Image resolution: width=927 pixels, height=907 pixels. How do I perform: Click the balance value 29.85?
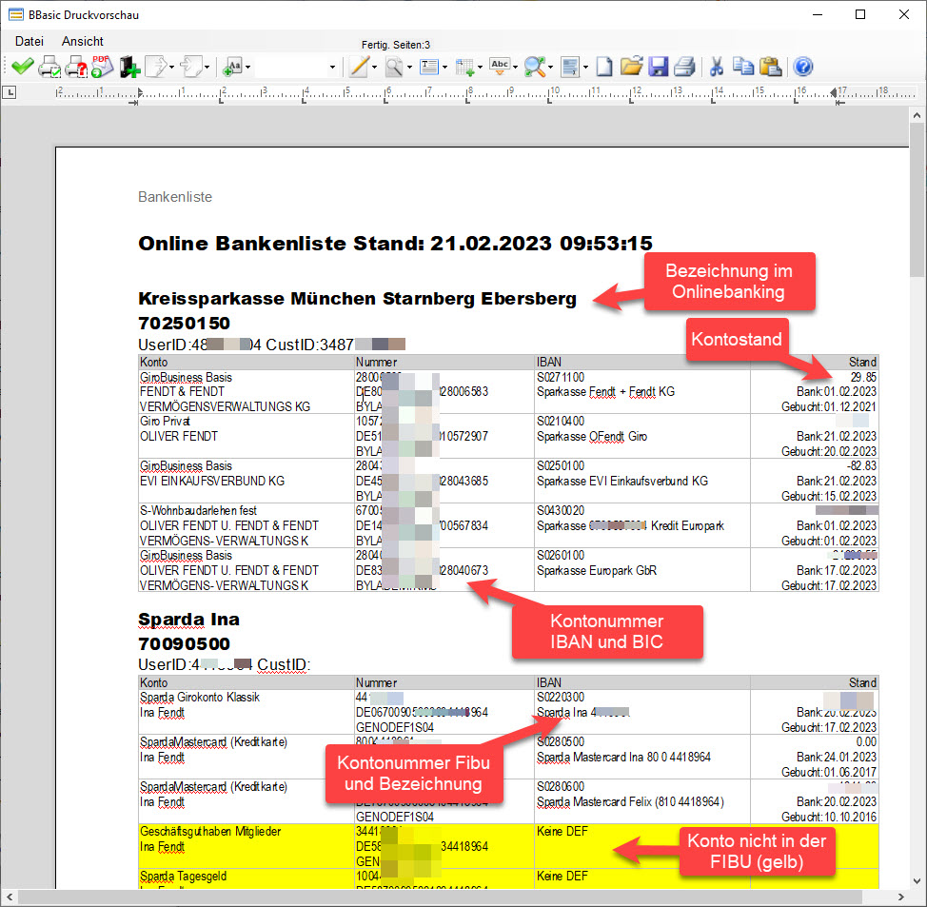[863, 377]
